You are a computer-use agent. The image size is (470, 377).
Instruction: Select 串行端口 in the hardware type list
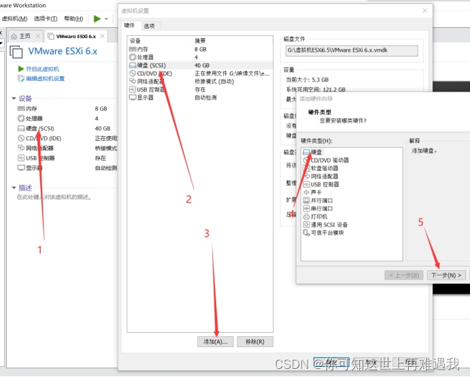tap(318, 208)
